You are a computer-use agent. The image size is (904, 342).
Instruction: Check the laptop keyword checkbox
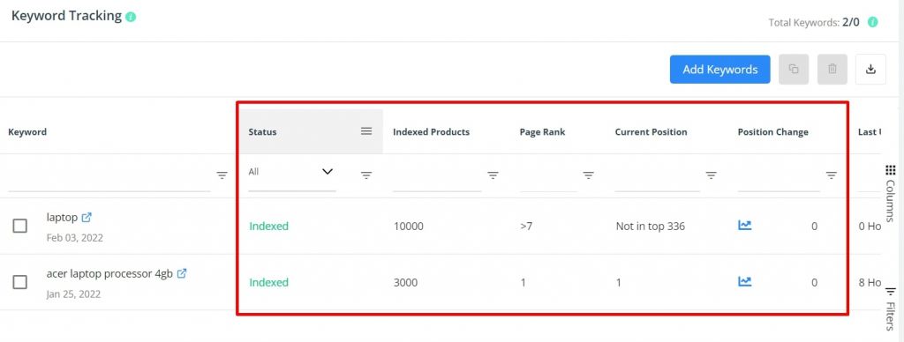coord(20,226)
